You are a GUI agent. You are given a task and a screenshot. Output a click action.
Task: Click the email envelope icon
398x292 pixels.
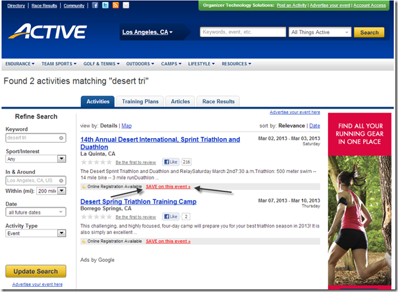[x=126, y=5]
